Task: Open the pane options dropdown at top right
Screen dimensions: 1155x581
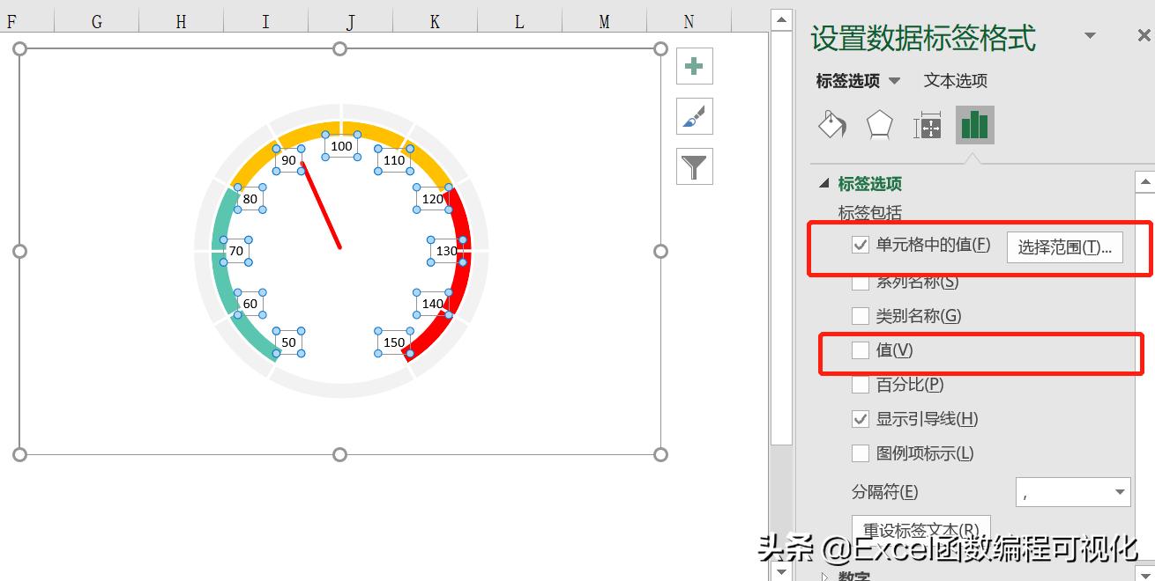Action: 1091,35
